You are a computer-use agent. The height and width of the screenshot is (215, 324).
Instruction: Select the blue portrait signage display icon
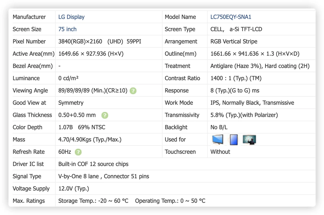click(x=234, y=140)
